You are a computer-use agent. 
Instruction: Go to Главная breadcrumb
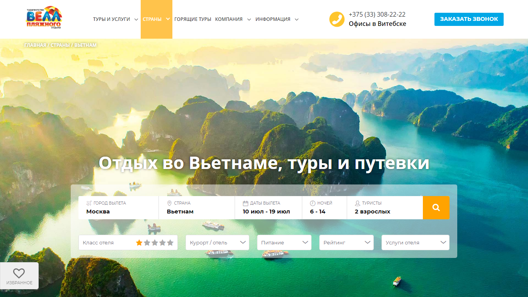pos(35,45)
